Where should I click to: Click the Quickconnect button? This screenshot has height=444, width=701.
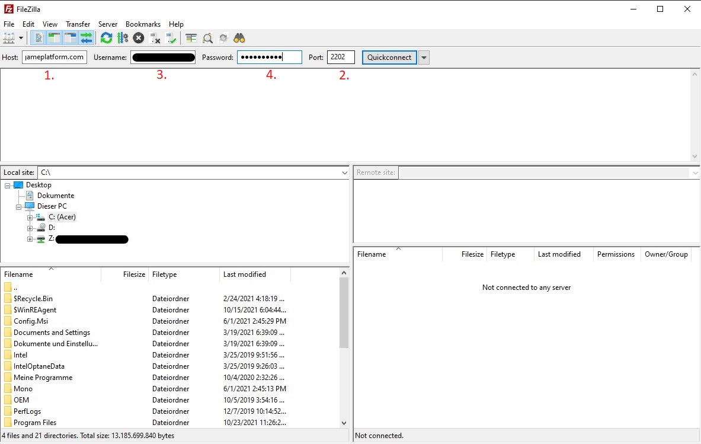tap(389, 58)
